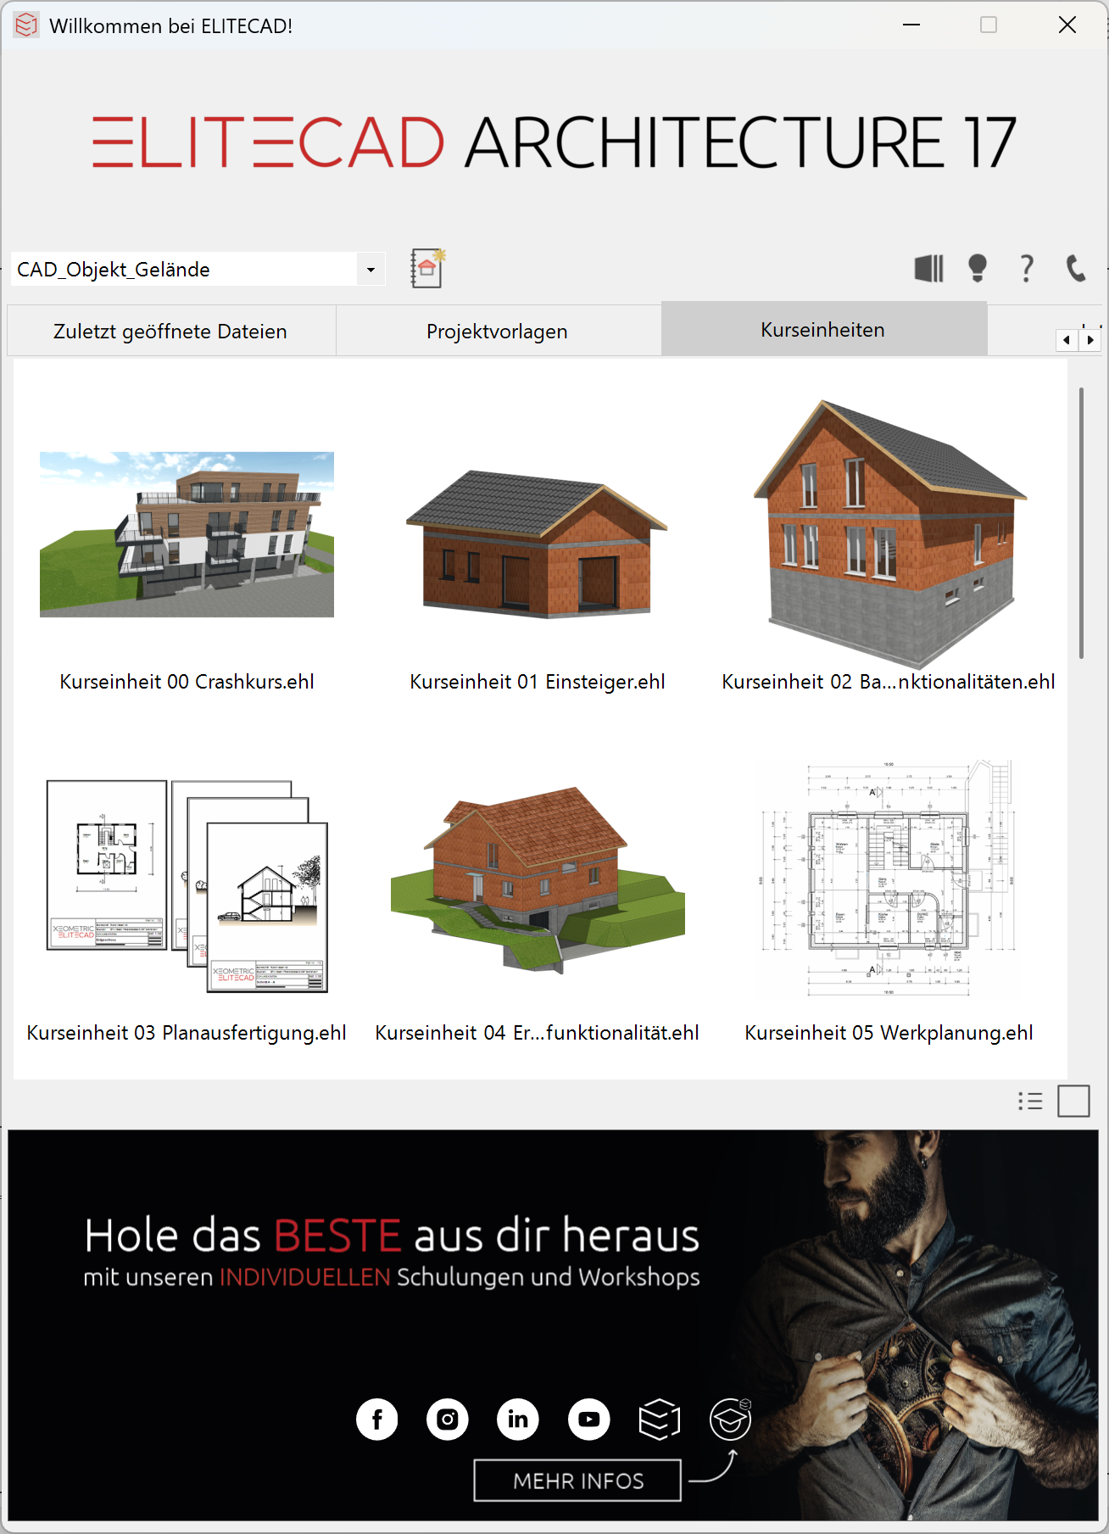Open Kurseinheit 00 Crashkurs thumbnail
This screenshot has height=1534, width=1109.
click(187, 534)
